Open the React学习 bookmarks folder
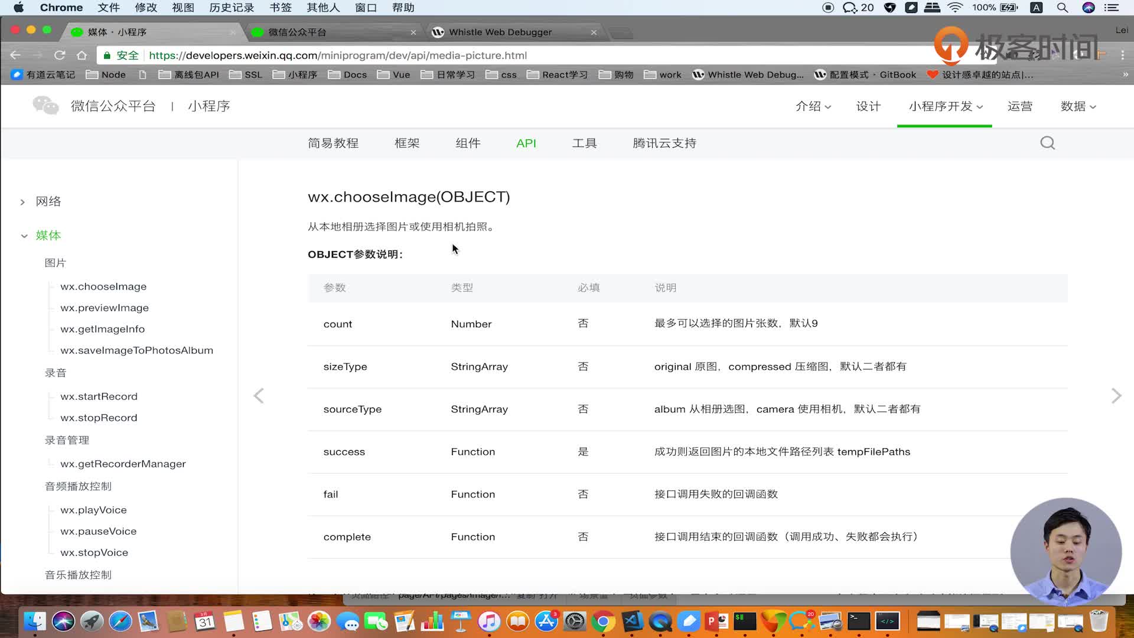 click(557, 74)
